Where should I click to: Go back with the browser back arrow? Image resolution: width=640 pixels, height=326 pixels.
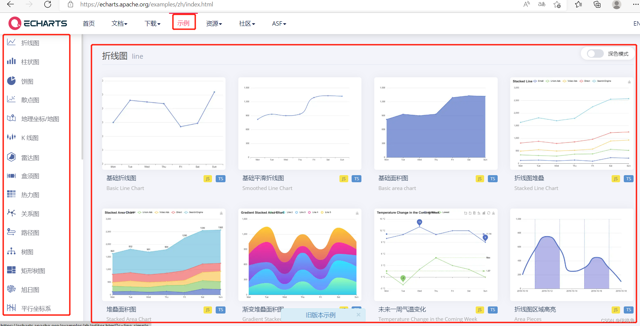click(x=10, y=4)
